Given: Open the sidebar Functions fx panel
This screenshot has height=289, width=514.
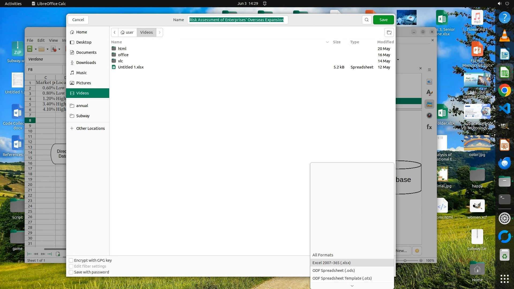Looking at the screenshot, I should point(429,127).
